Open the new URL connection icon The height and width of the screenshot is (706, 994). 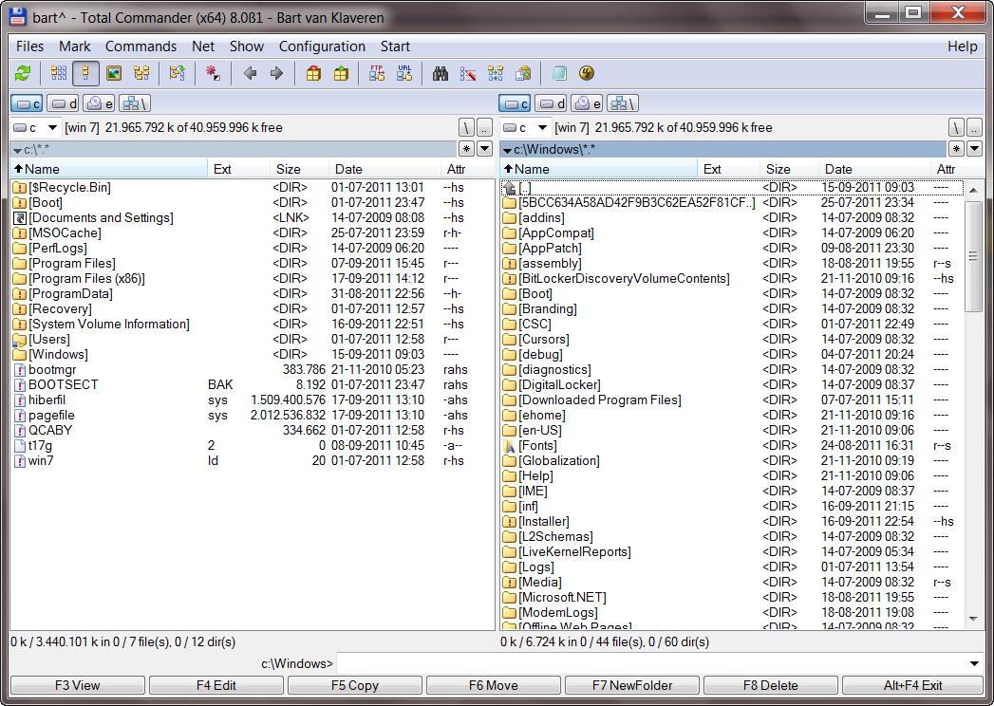[403, 73]
